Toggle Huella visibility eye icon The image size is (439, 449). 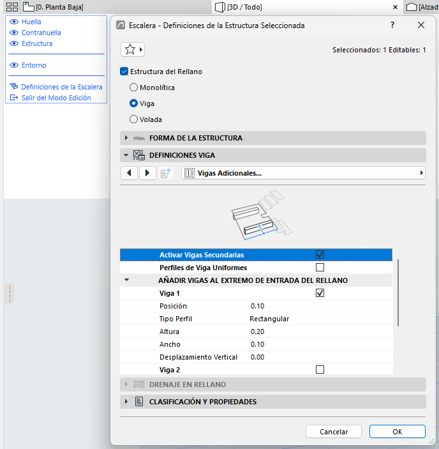14,22
